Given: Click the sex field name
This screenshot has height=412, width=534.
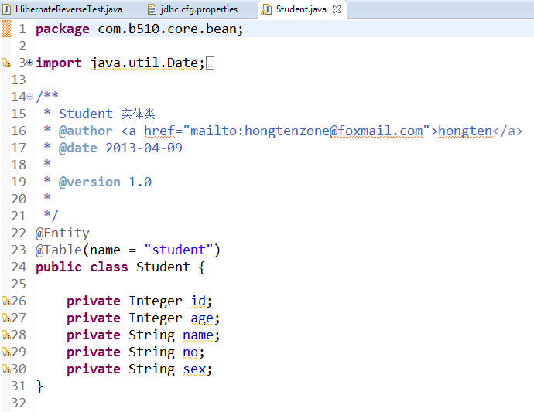Looking at the screenshot, I should pyautogui.click(x=194, y=369).
